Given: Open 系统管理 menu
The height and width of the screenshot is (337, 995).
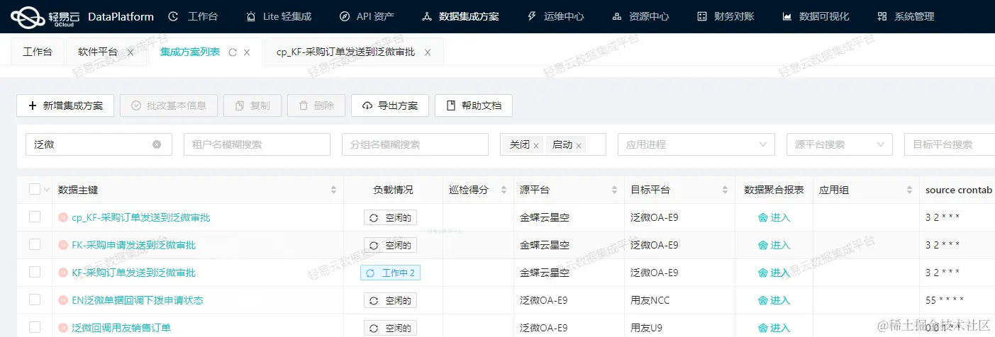Looking at the screenshot, I should [x=906, y=16].
